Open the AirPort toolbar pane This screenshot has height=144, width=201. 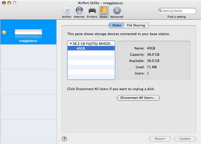pyautogui.click(x=67, y=12)
